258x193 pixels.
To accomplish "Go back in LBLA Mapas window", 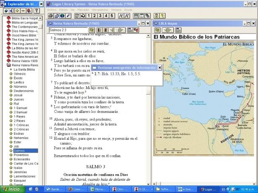I will [165, 30].
